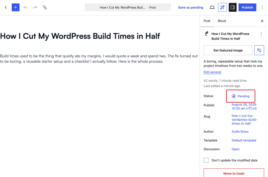Click into the body paragraph block
The height and width of the screenshot is (177, 268).
click(x=99, y=59)
